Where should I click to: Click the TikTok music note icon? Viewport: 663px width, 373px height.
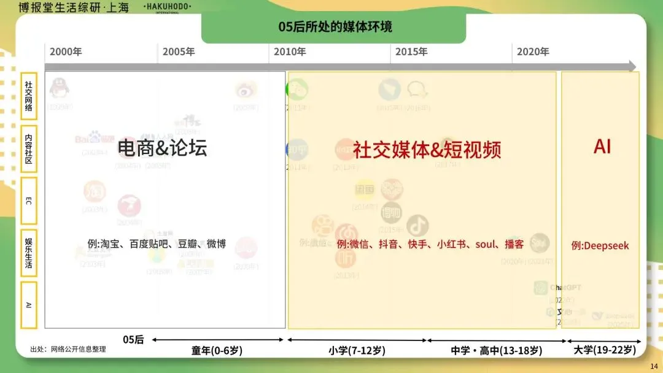417,225
